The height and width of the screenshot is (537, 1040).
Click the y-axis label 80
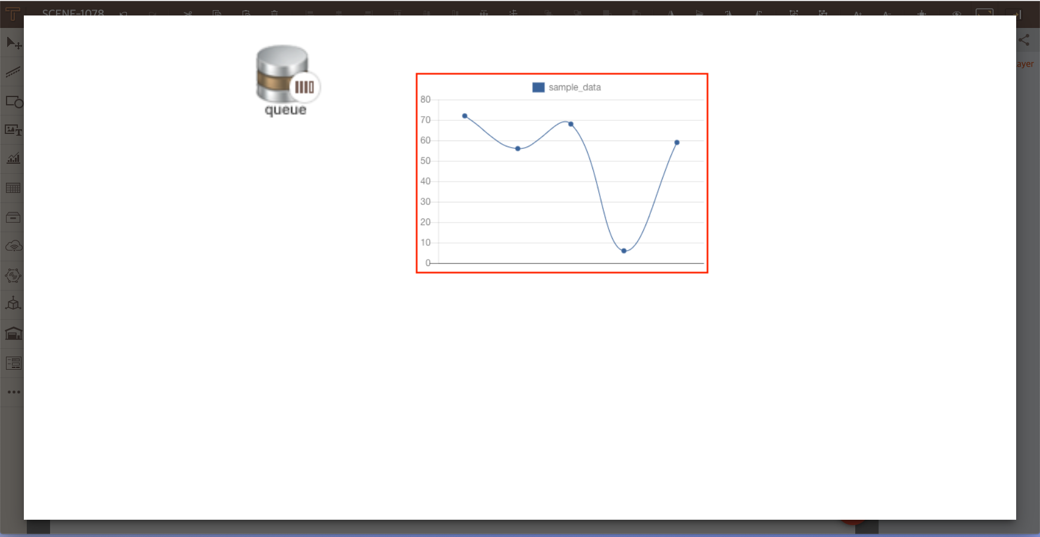pyautogui.click(x=426, y=99)
